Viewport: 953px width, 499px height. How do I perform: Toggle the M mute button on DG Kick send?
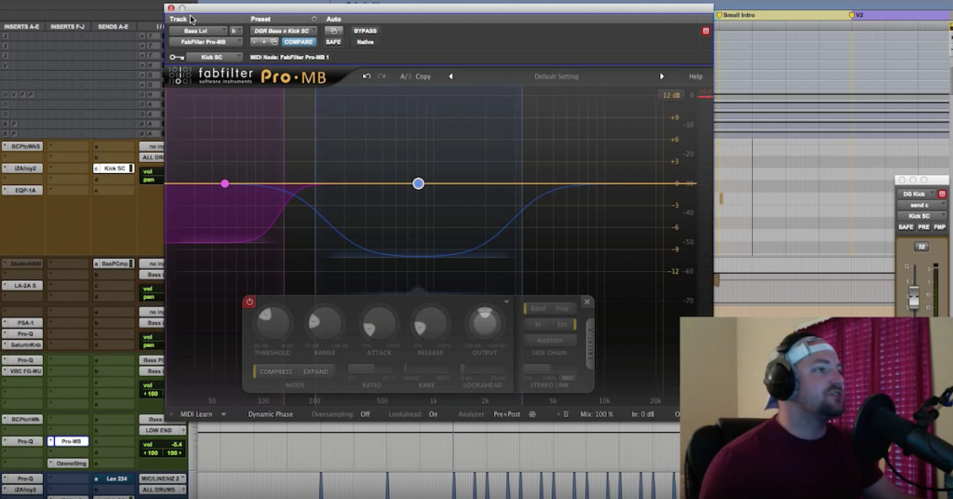tap(921, 247)
